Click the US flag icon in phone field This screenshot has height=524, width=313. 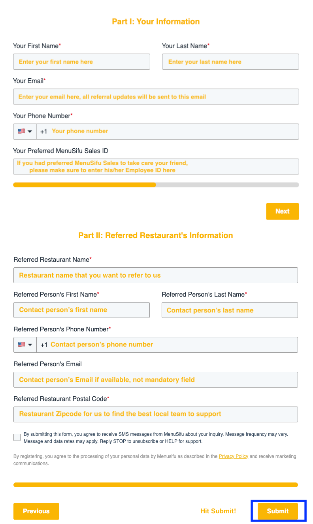[x=20, y=131]
